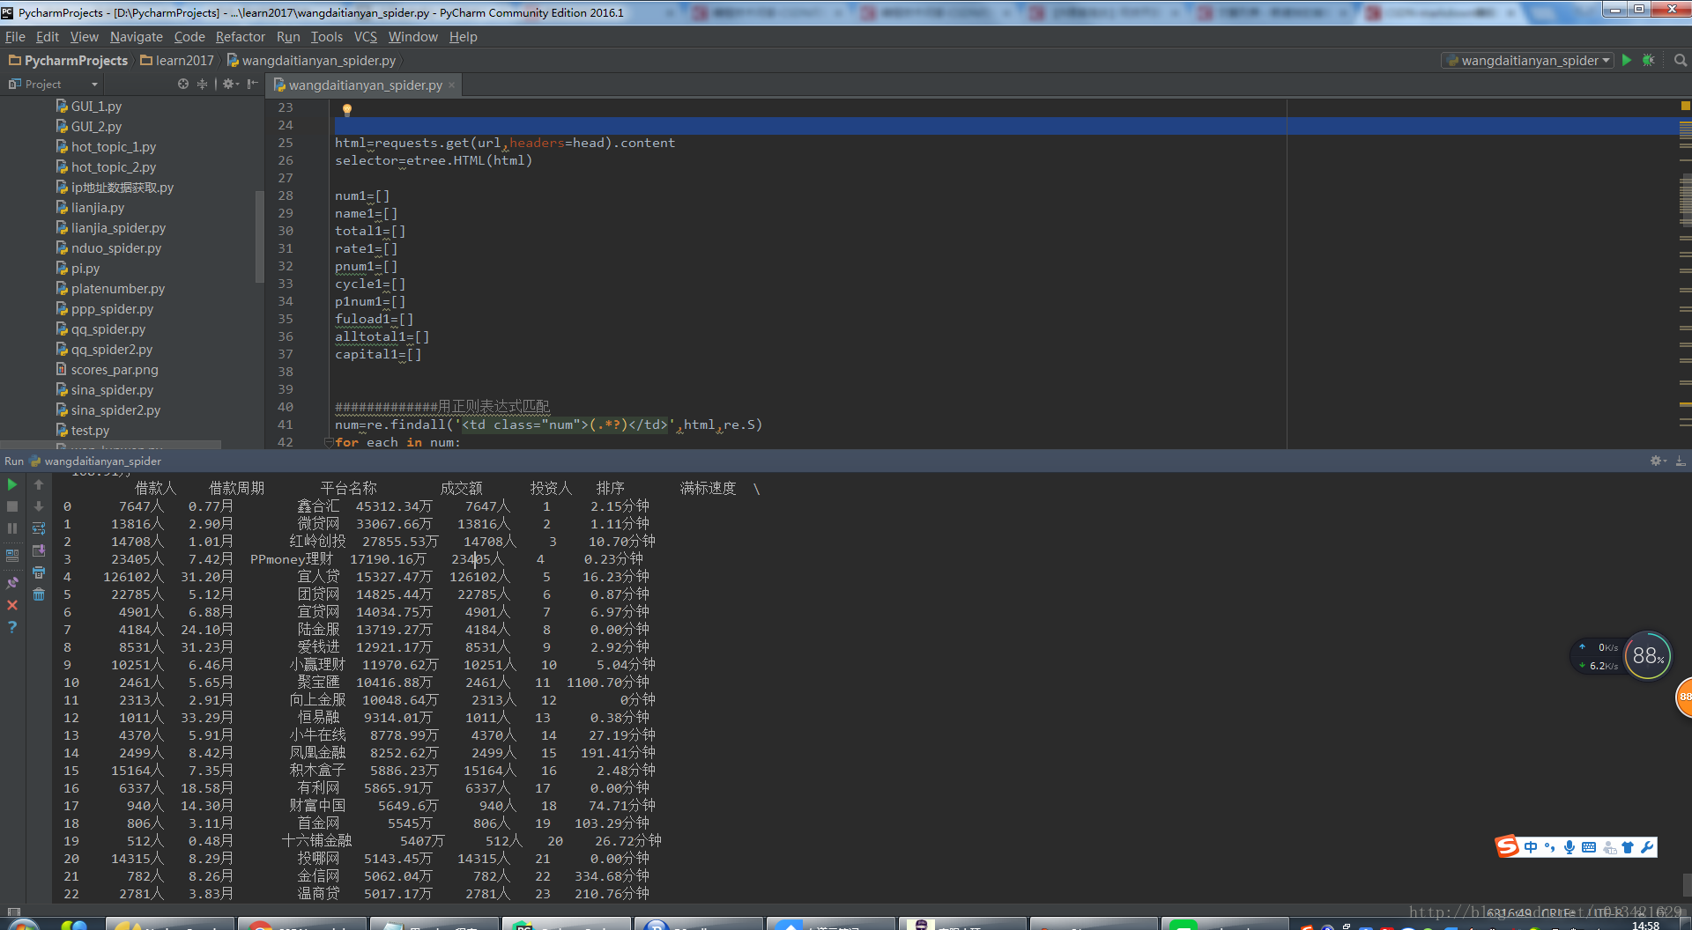Open Run panel help question mark
The image size is (1692, 930).
click(12, 627)
